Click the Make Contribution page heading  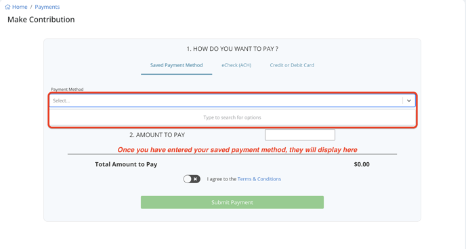point(41,20)
